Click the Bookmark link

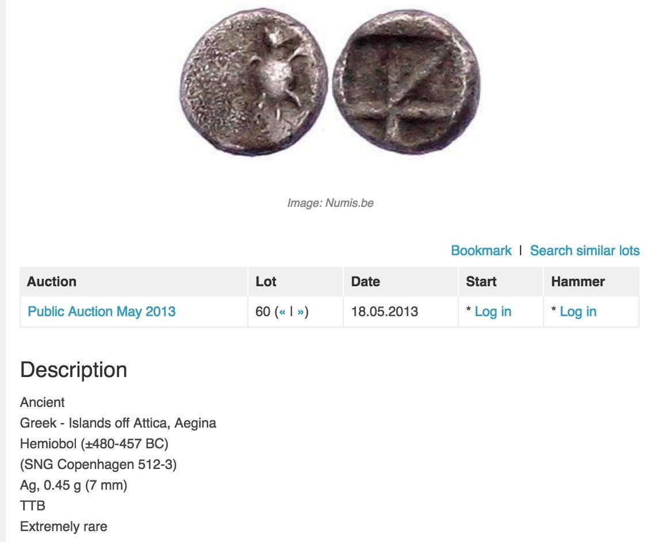pyautogui.click(x=481, y=251)
